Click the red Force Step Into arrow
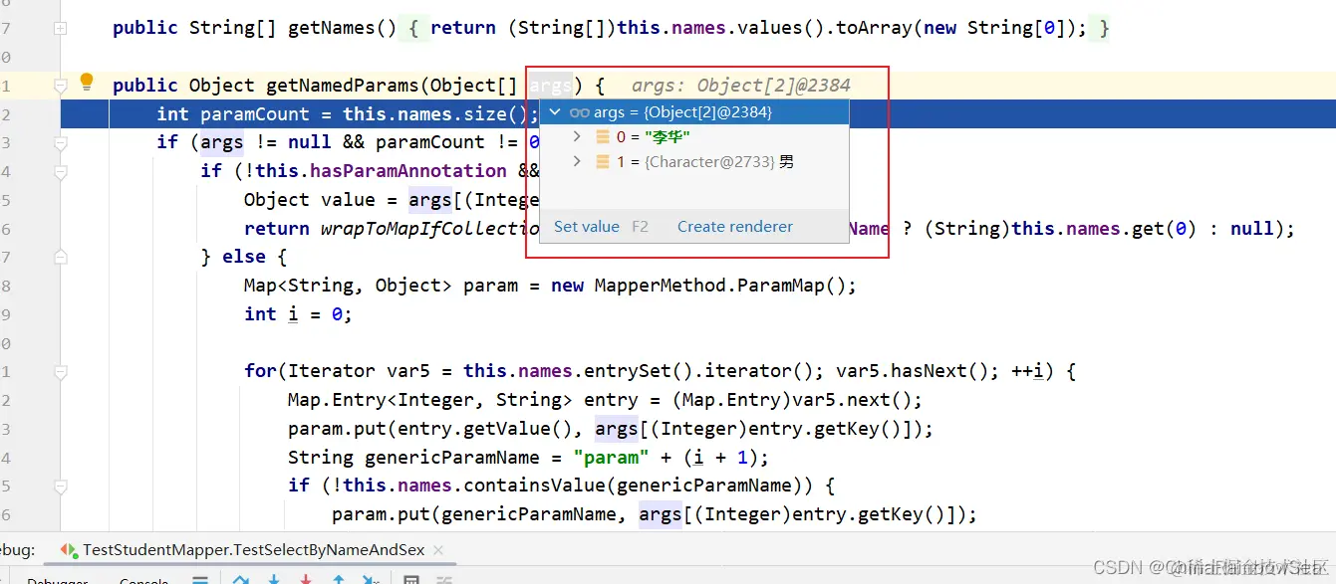 [x=306, y=580]
